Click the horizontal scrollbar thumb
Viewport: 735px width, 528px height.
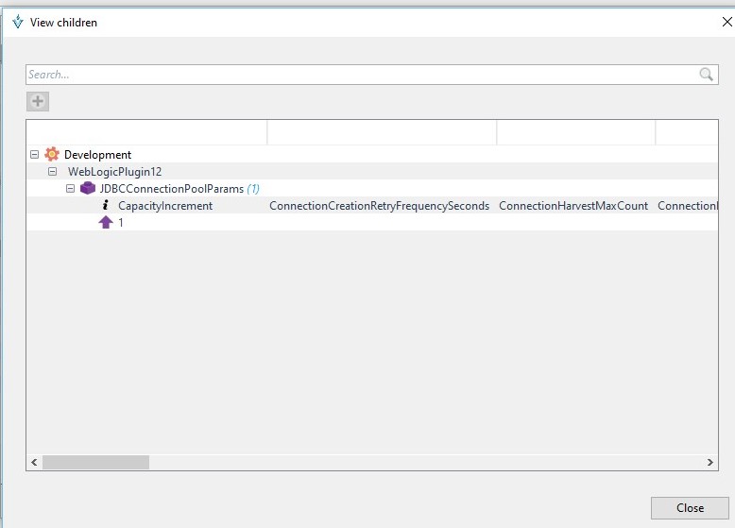coord(95,462)
